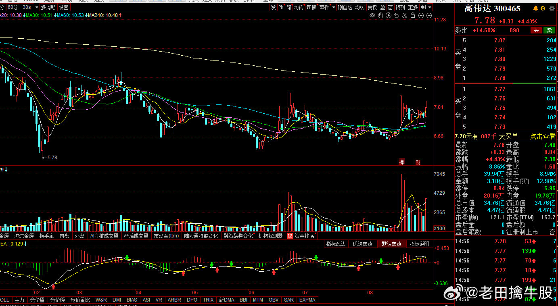558x306 pixels.
Task: Click the 财 marker on the chart
Action: click(418, 162)
